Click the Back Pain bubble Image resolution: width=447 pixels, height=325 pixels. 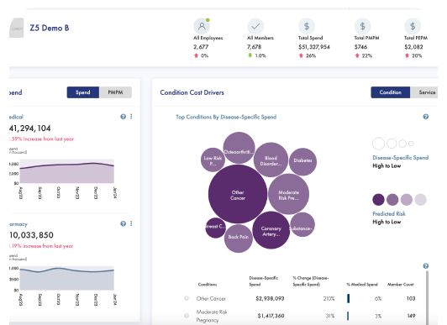point(239,239)
